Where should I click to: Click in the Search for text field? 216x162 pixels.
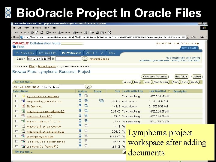(x=68, y=59)
